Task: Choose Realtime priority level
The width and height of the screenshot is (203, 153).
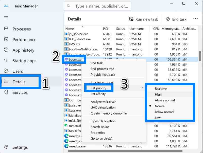Action: click(x=161, y=89)
